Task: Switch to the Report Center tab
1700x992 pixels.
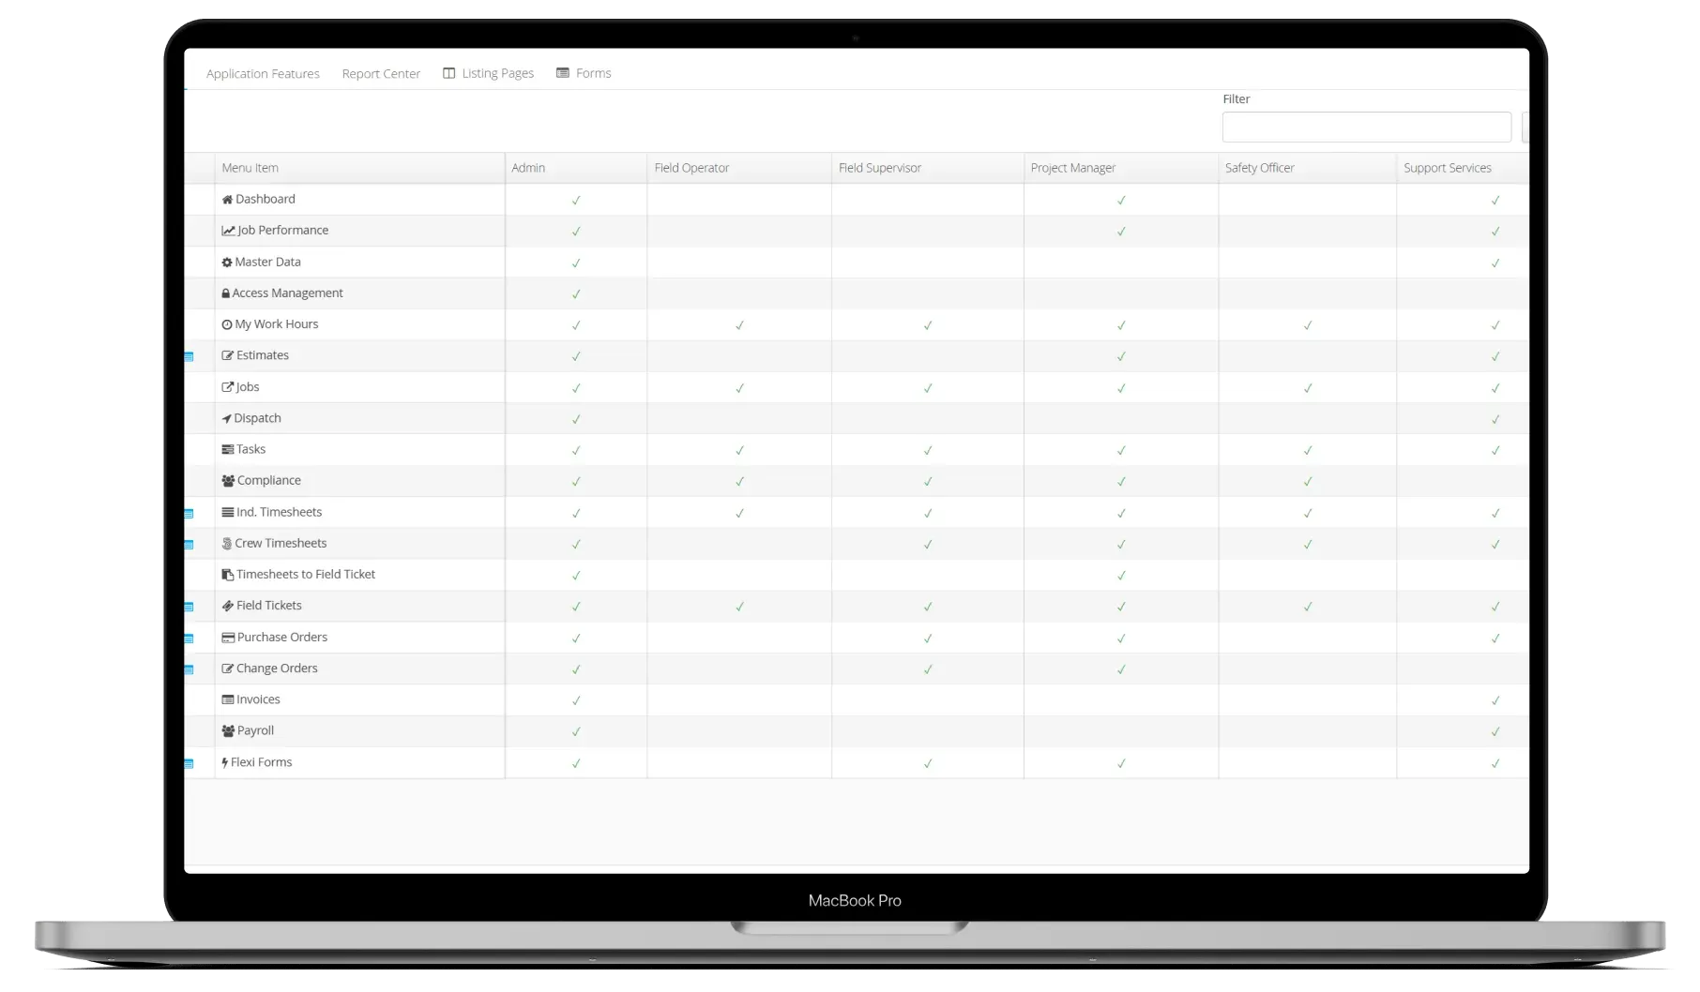Action: [381, 73]
